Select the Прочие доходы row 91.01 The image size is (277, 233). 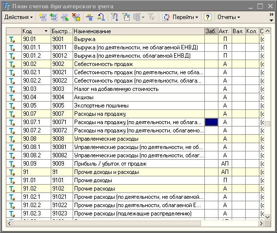(x=135, y=180)
